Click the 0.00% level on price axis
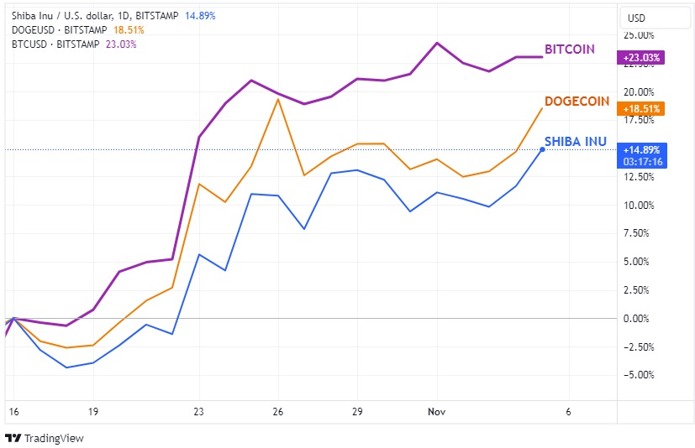Image resolution: width=695 pixels, height=448 pixels. (636, 318)
